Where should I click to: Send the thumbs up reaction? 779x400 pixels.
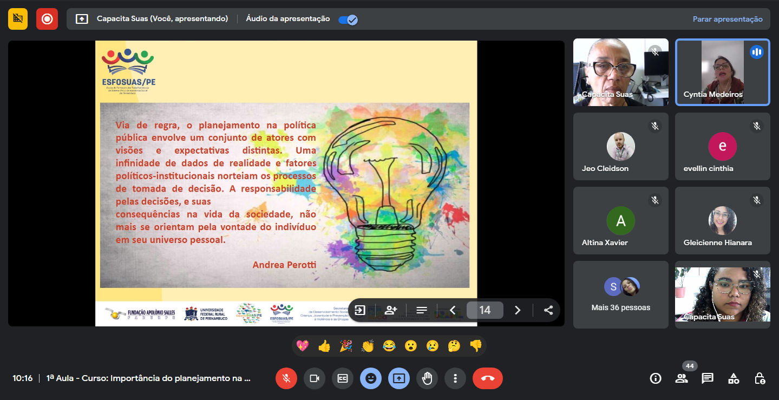point(324,346)
